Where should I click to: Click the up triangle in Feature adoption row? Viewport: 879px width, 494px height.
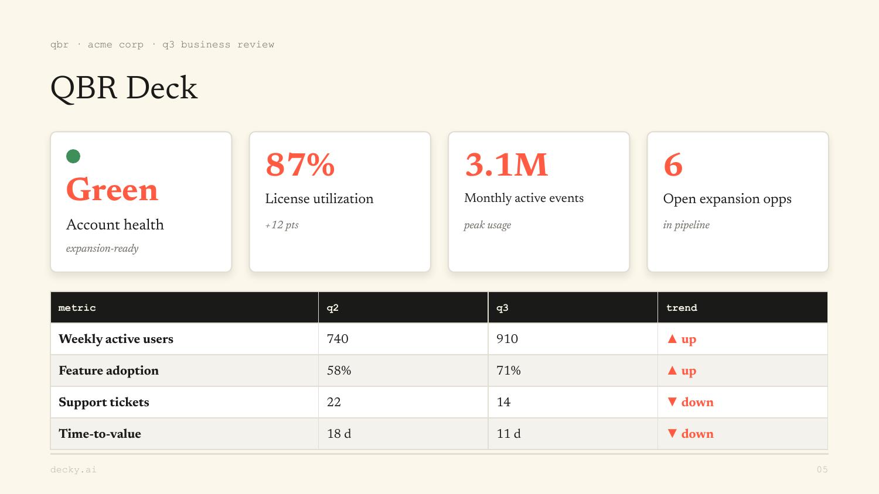[x=672, y=370]
